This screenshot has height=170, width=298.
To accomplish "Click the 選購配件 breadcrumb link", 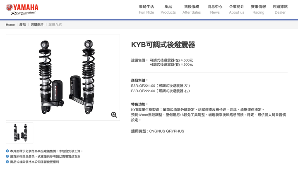I will [x=37, y=25].
